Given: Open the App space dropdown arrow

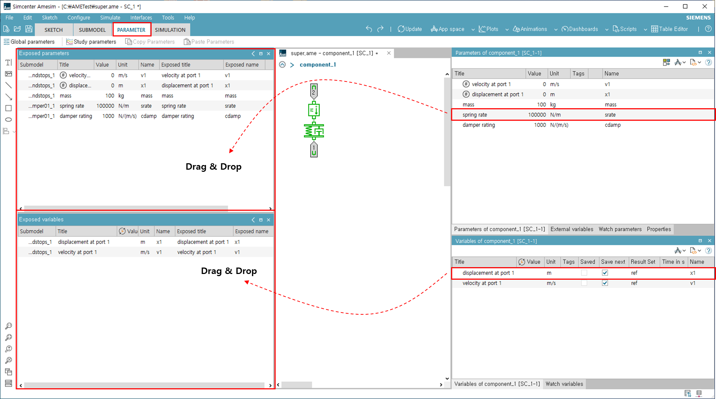Looking at the screenshot, I should (473, 29).
